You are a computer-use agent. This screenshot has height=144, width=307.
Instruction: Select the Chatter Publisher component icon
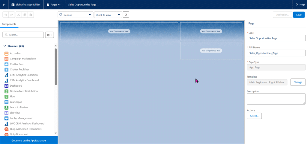click(x=7, y=70)
